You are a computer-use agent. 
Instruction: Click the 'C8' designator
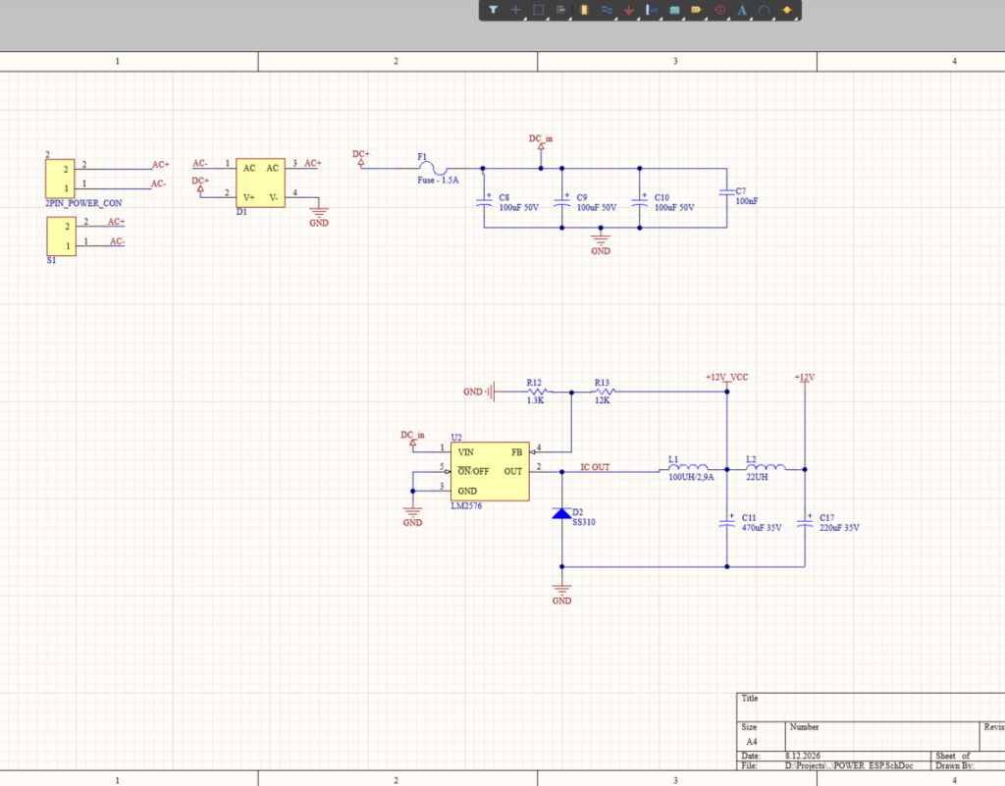tap(503, 198)
